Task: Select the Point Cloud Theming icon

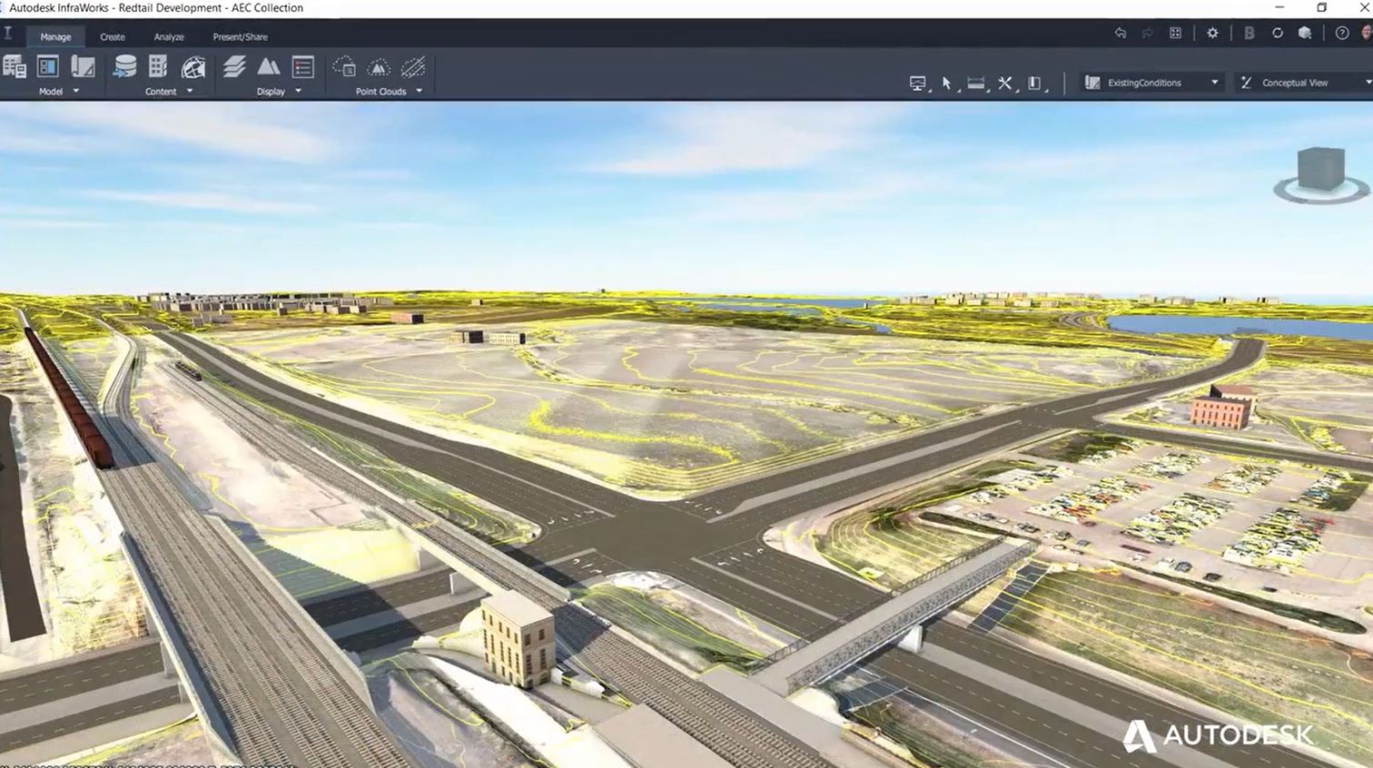Action: (380, 65)
